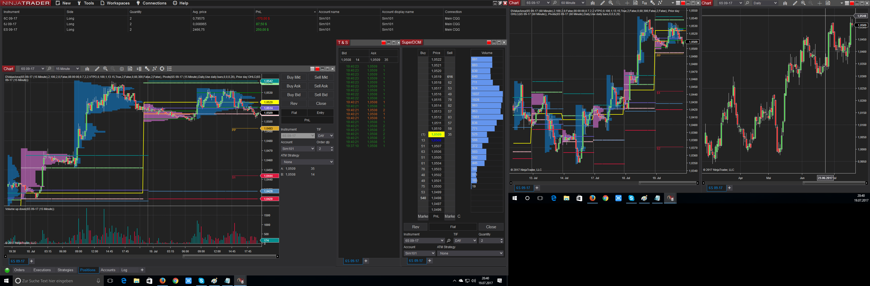
Task: Zoom in on the Daily chart
Action: coord(803,3)
